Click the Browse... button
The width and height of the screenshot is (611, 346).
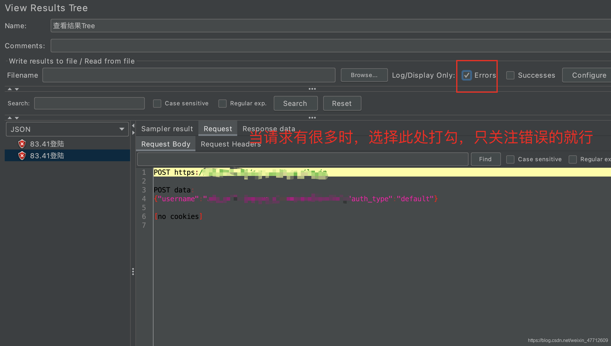[x=364, y=75]
